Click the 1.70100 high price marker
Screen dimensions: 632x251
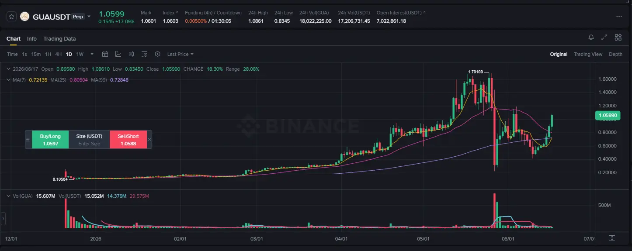475,72
